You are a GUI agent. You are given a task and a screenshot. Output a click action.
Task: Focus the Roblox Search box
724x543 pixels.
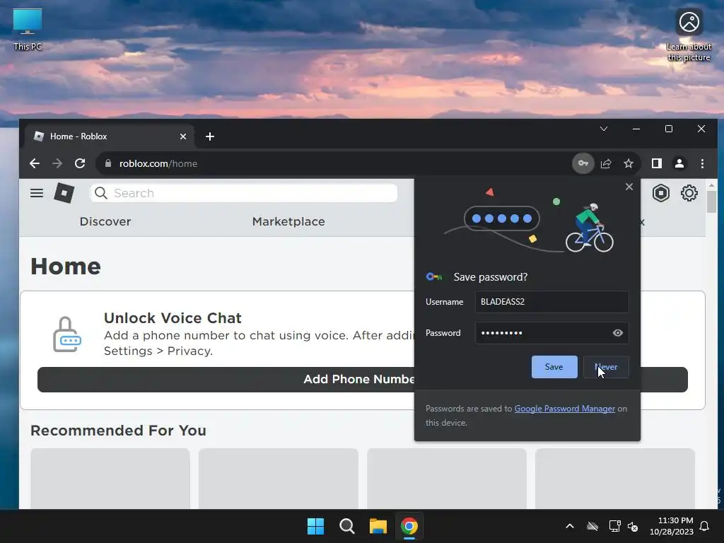pos(243,193)
